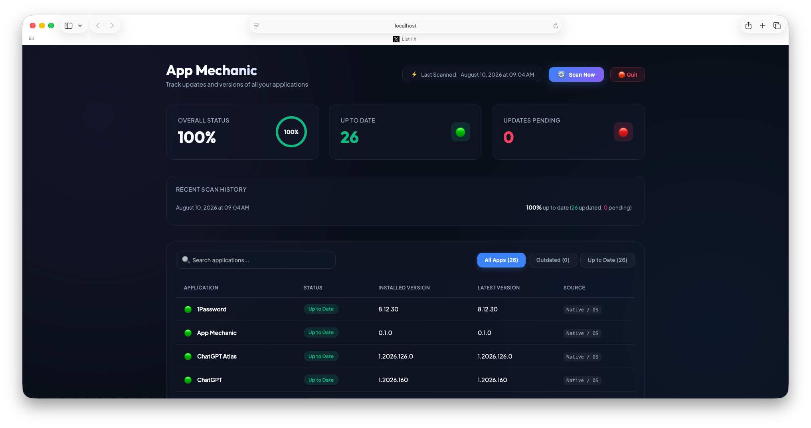
Task: Click the page reader icon in address bar
Action: [x=256, y=26]
